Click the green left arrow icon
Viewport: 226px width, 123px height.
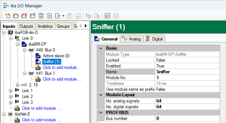108,15
